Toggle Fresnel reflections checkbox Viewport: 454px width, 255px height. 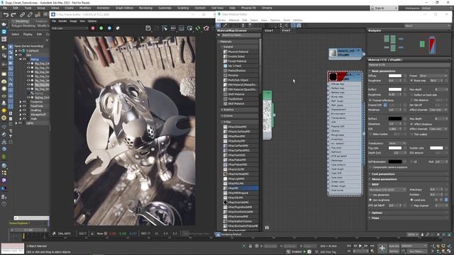tap(370, 100)
